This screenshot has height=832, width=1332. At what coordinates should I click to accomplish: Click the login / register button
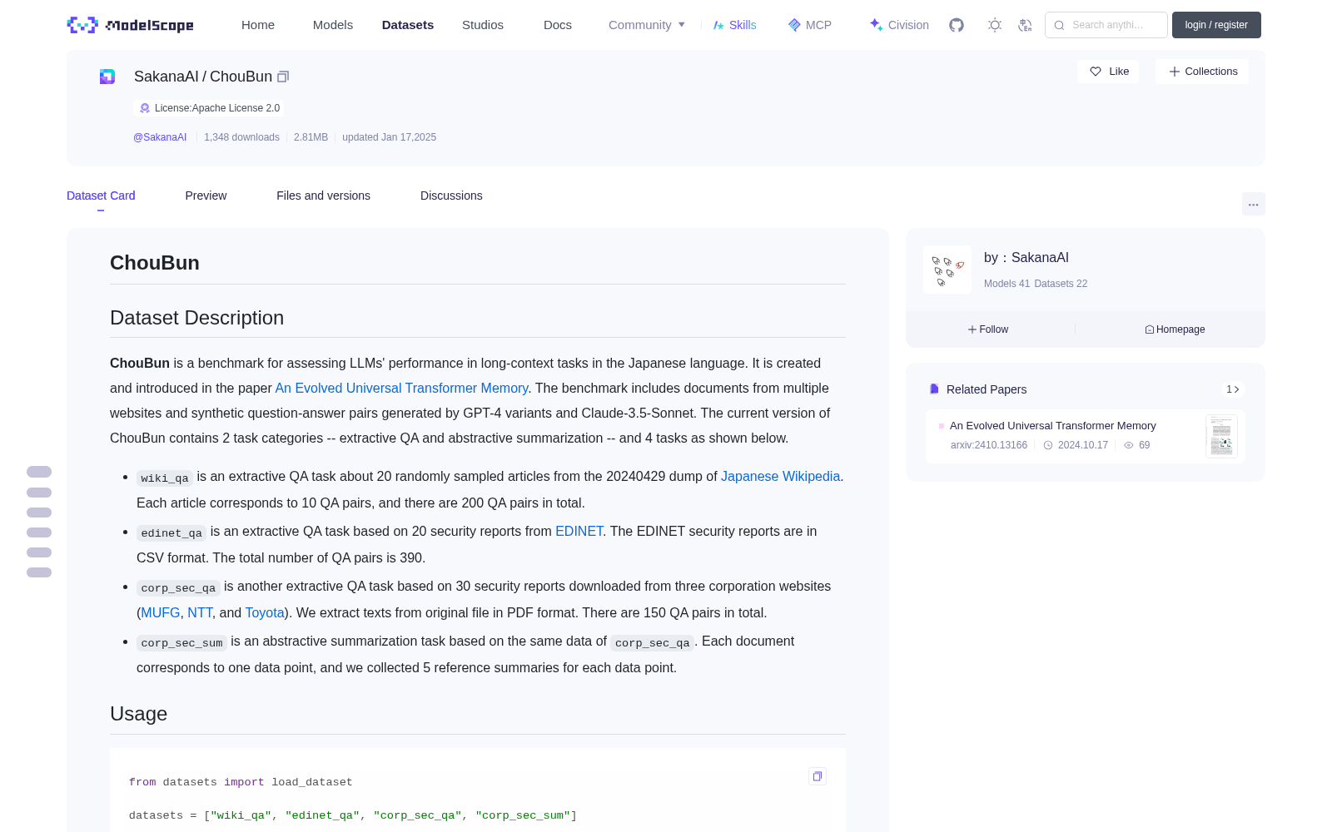(1216, 25)
